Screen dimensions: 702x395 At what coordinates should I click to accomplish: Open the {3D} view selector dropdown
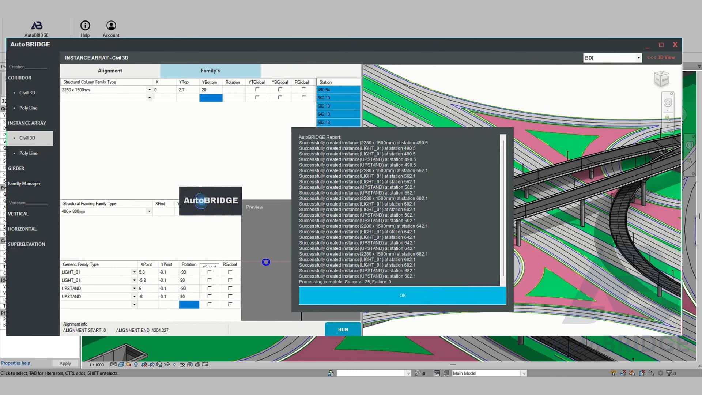(x=638, y=58)
